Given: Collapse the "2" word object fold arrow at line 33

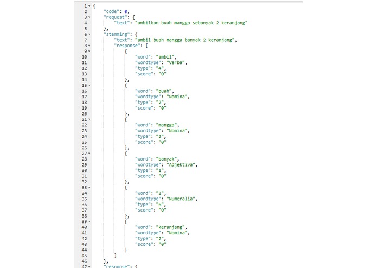Looking at the screenshot, I should [89, 188].
